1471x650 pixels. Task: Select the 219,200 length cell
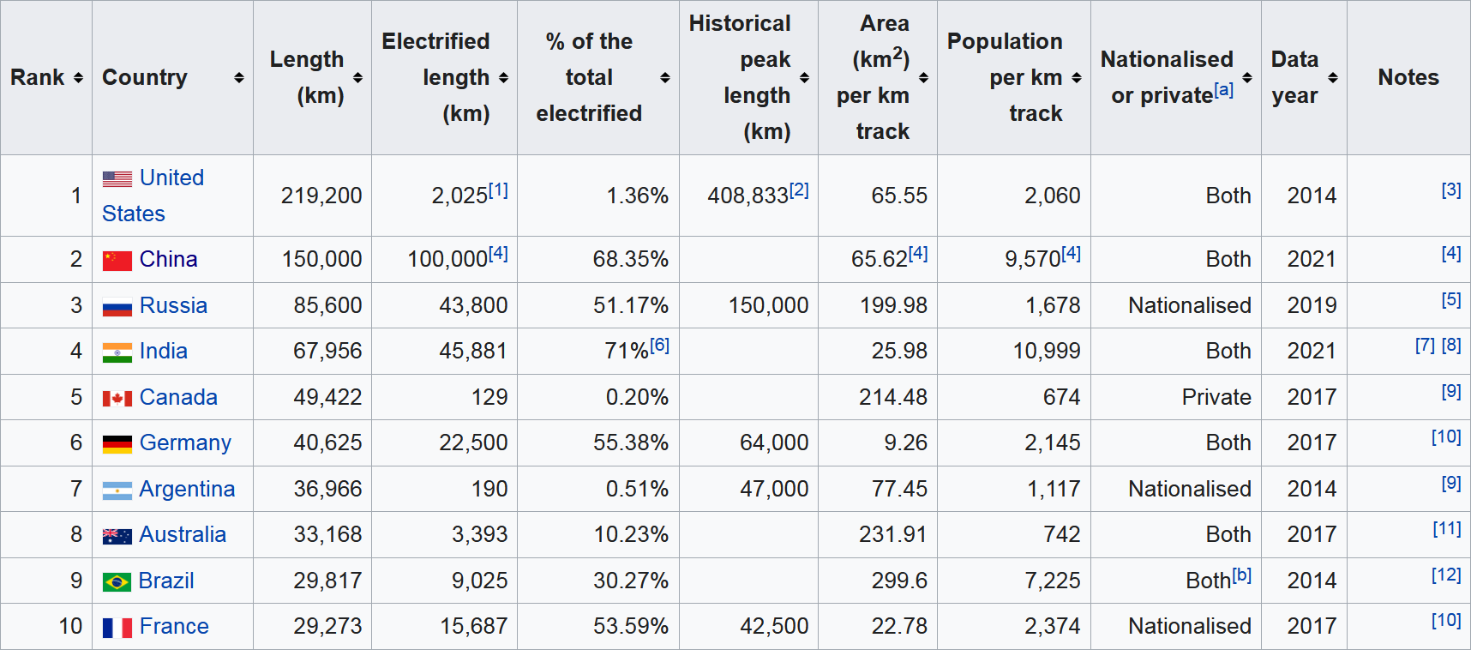312,196
